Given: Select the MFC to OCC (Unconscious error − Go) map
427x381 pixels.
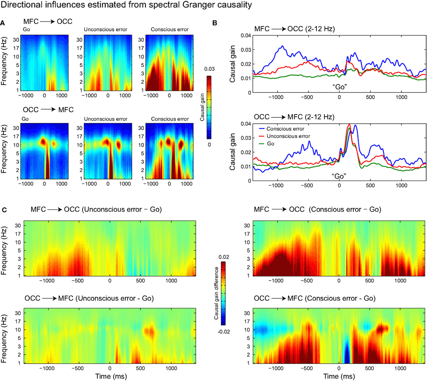Looking at the screenshot, I should point(110,248).
